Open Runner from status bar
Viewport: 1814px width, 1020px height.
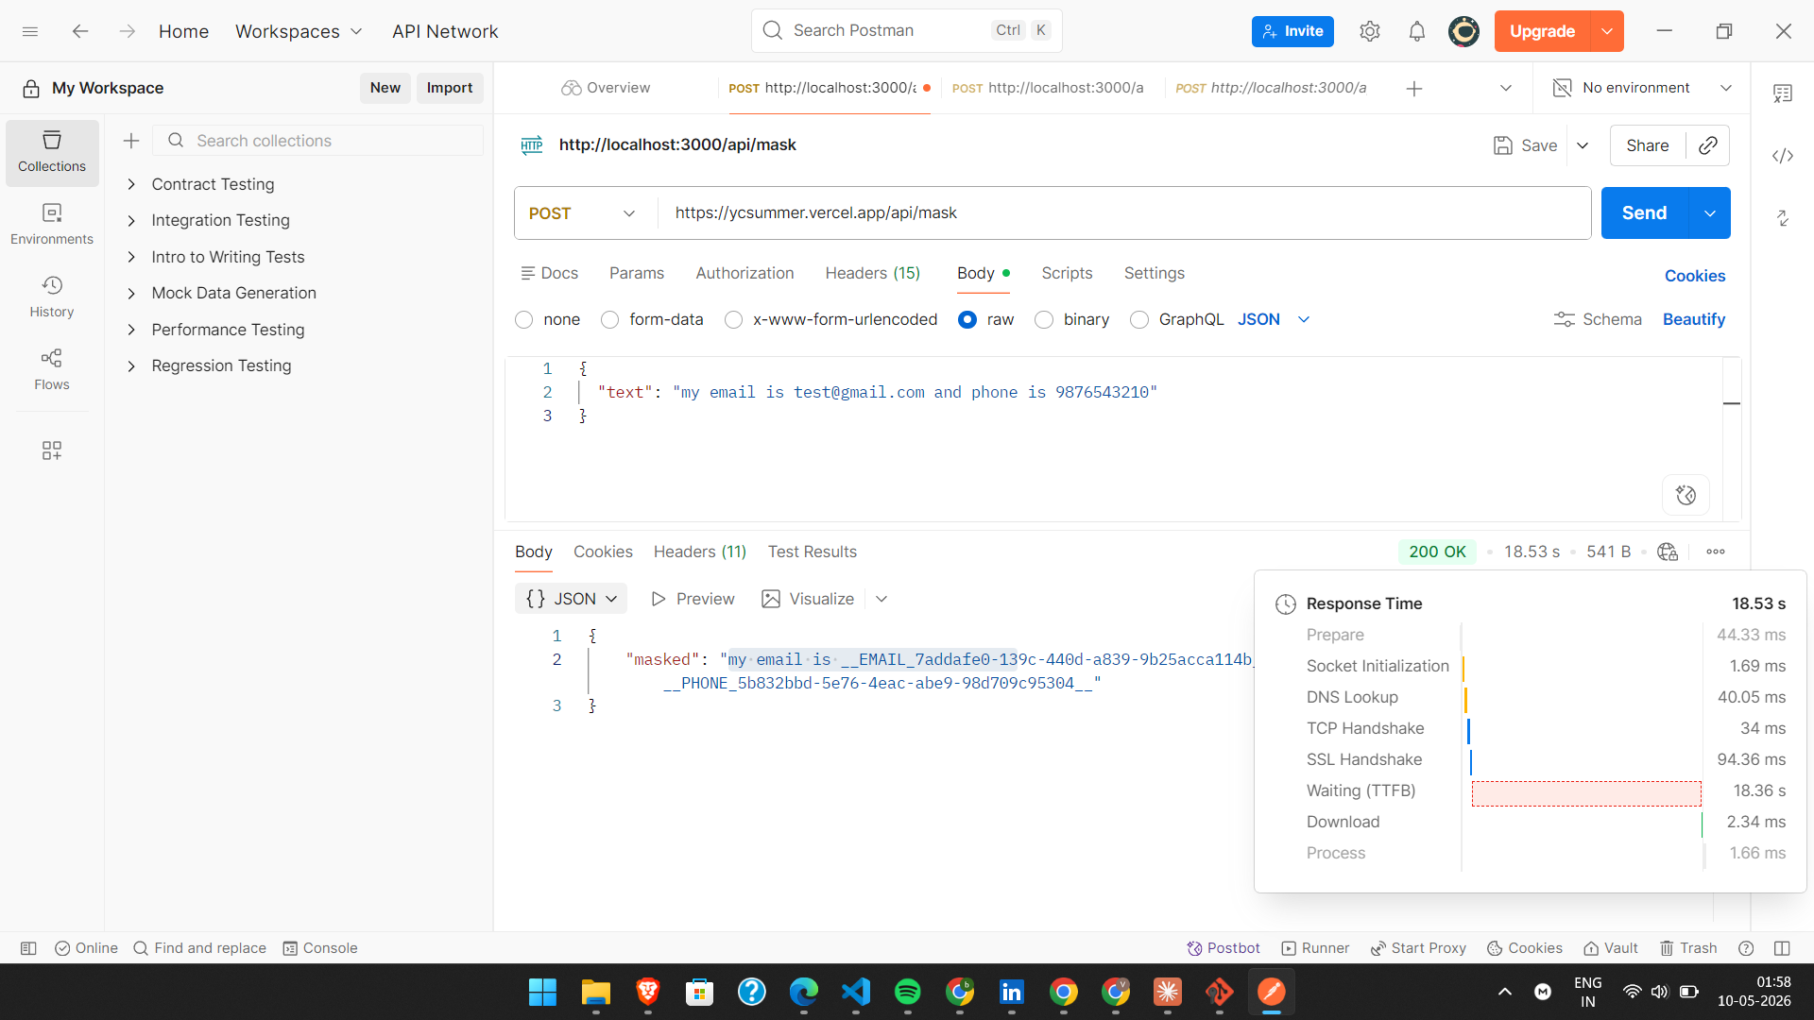tap(1315, 948)
